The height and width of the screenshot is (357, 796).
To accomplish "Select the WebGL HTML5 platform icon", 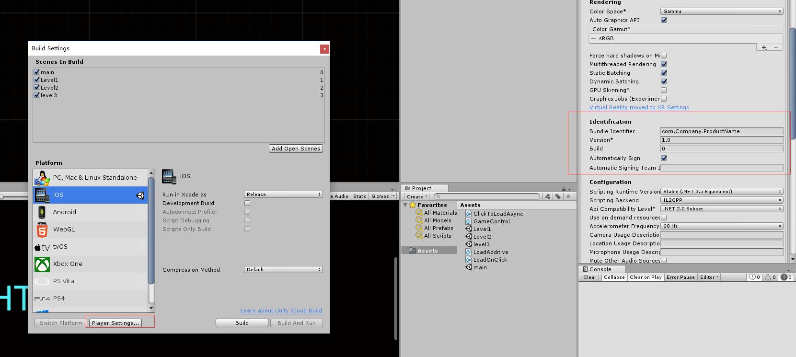I will pyautogui.click(x=42, y=230).
